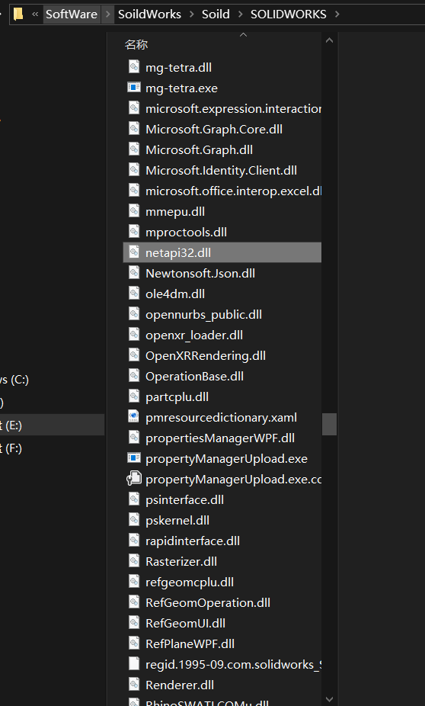Click the psinterface.dll file icon
The height and width of the screenshot is (706, 425).
click(134, 499)
